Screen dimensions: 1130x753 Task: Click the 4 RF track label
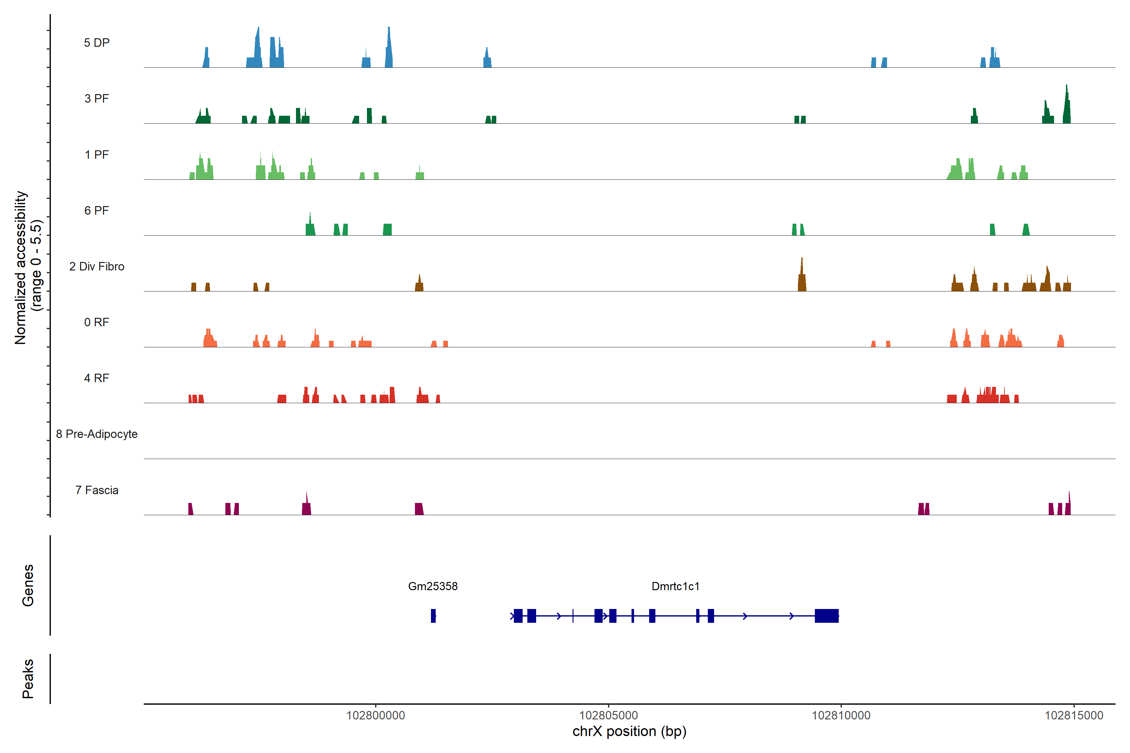[x=97, y=378]
